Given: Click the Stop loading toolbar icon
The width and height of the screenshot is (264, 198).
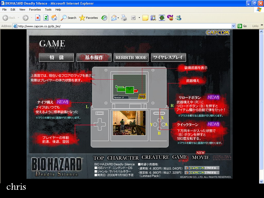Looking at the screenshot, I should [x=38, y=18].
